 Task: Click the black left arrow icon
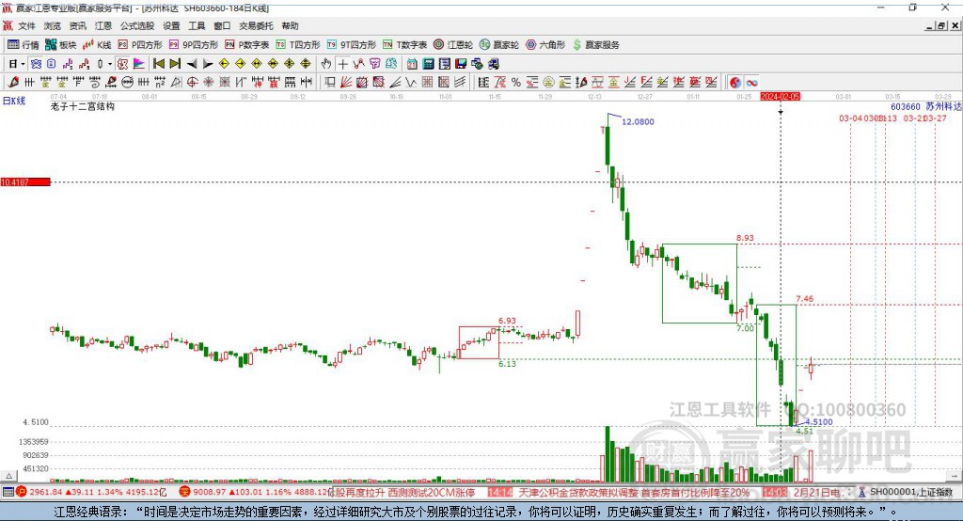192,64
